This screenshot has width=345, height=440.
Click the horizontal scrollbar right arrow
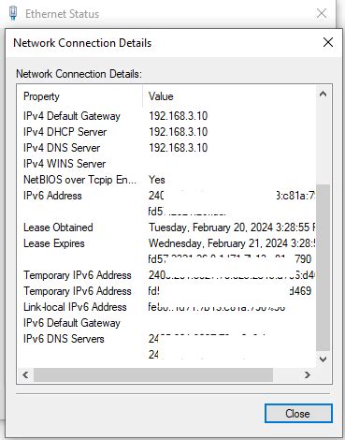(x=307, y=374)
